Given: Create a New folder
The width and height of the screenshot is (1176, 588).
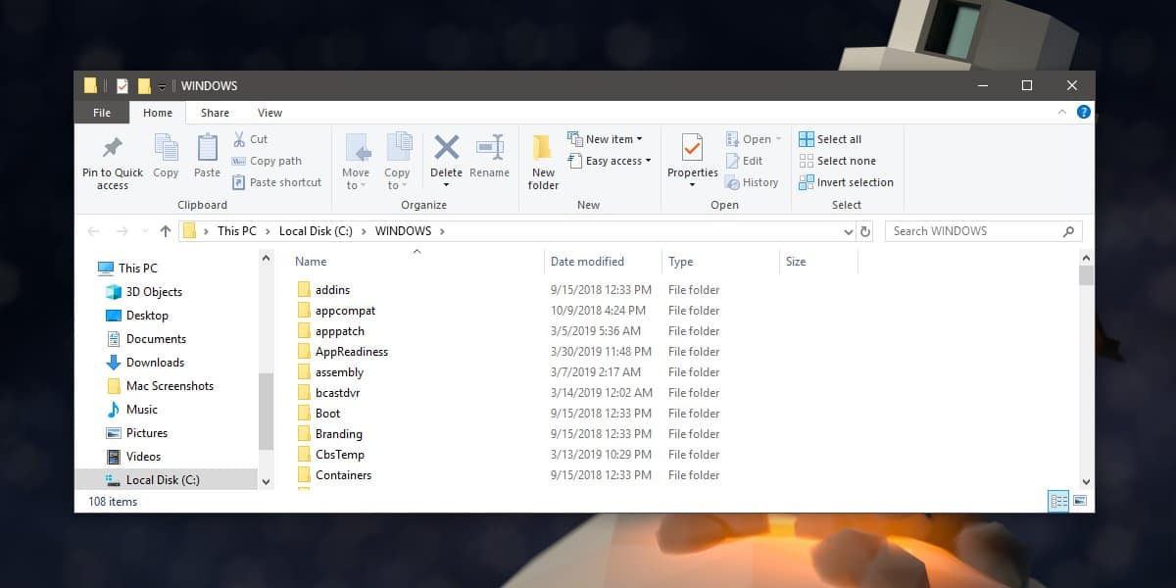Looking at the screenshot, I should point(543,163).
